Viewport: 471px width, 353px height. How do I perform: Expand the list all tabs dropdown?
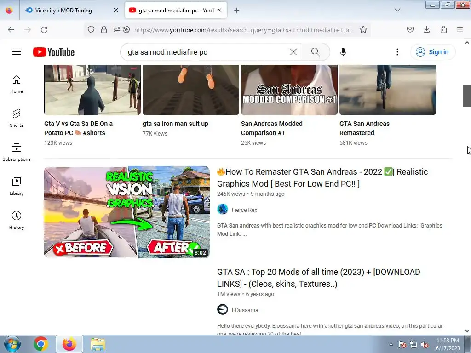tap(397, 10)
